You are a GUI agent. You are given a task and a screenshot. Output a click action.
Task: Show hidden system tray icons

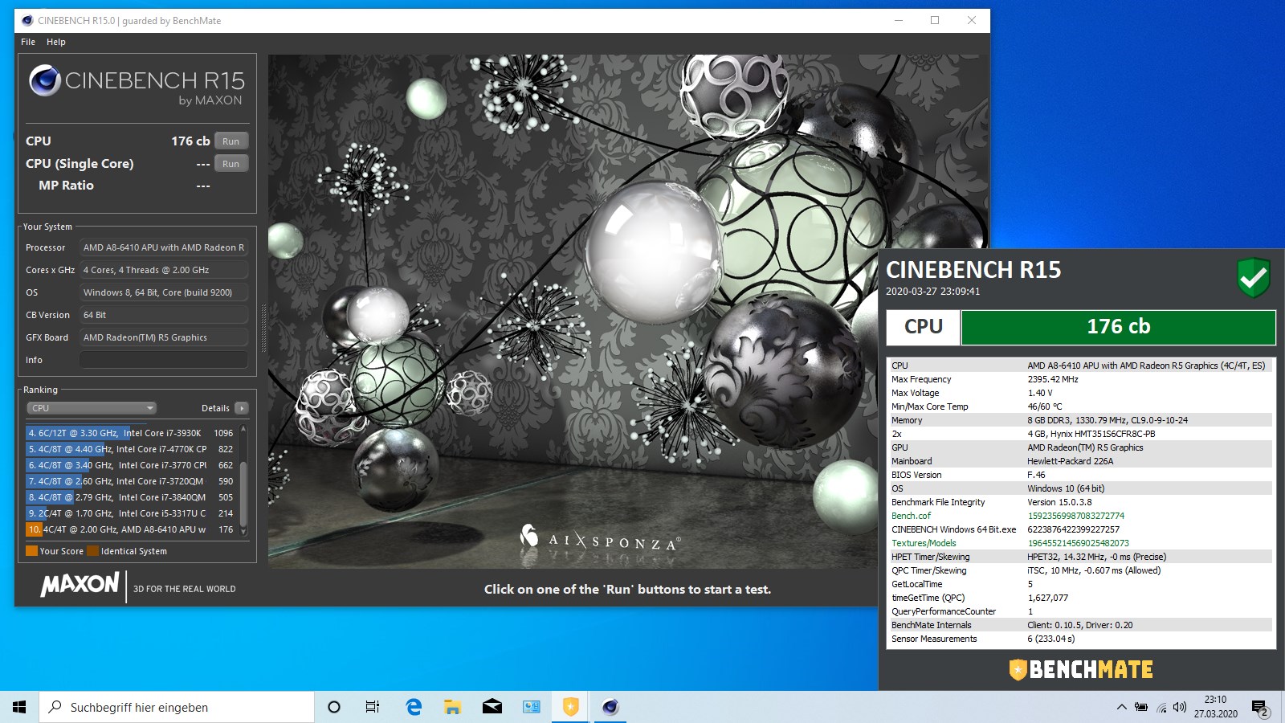tap(1121, 707)
